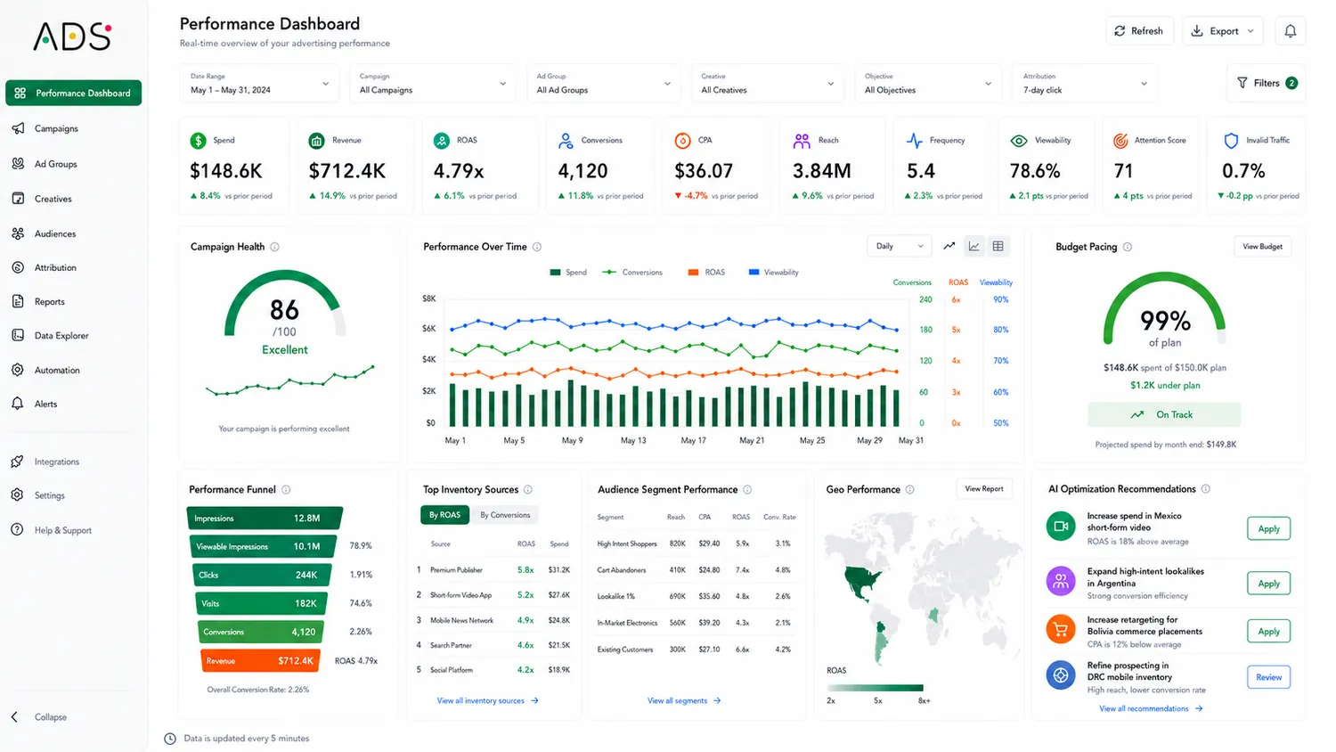
Task: Click the Budget Pacing 99% gauge
Action: tap(1165, 310)
